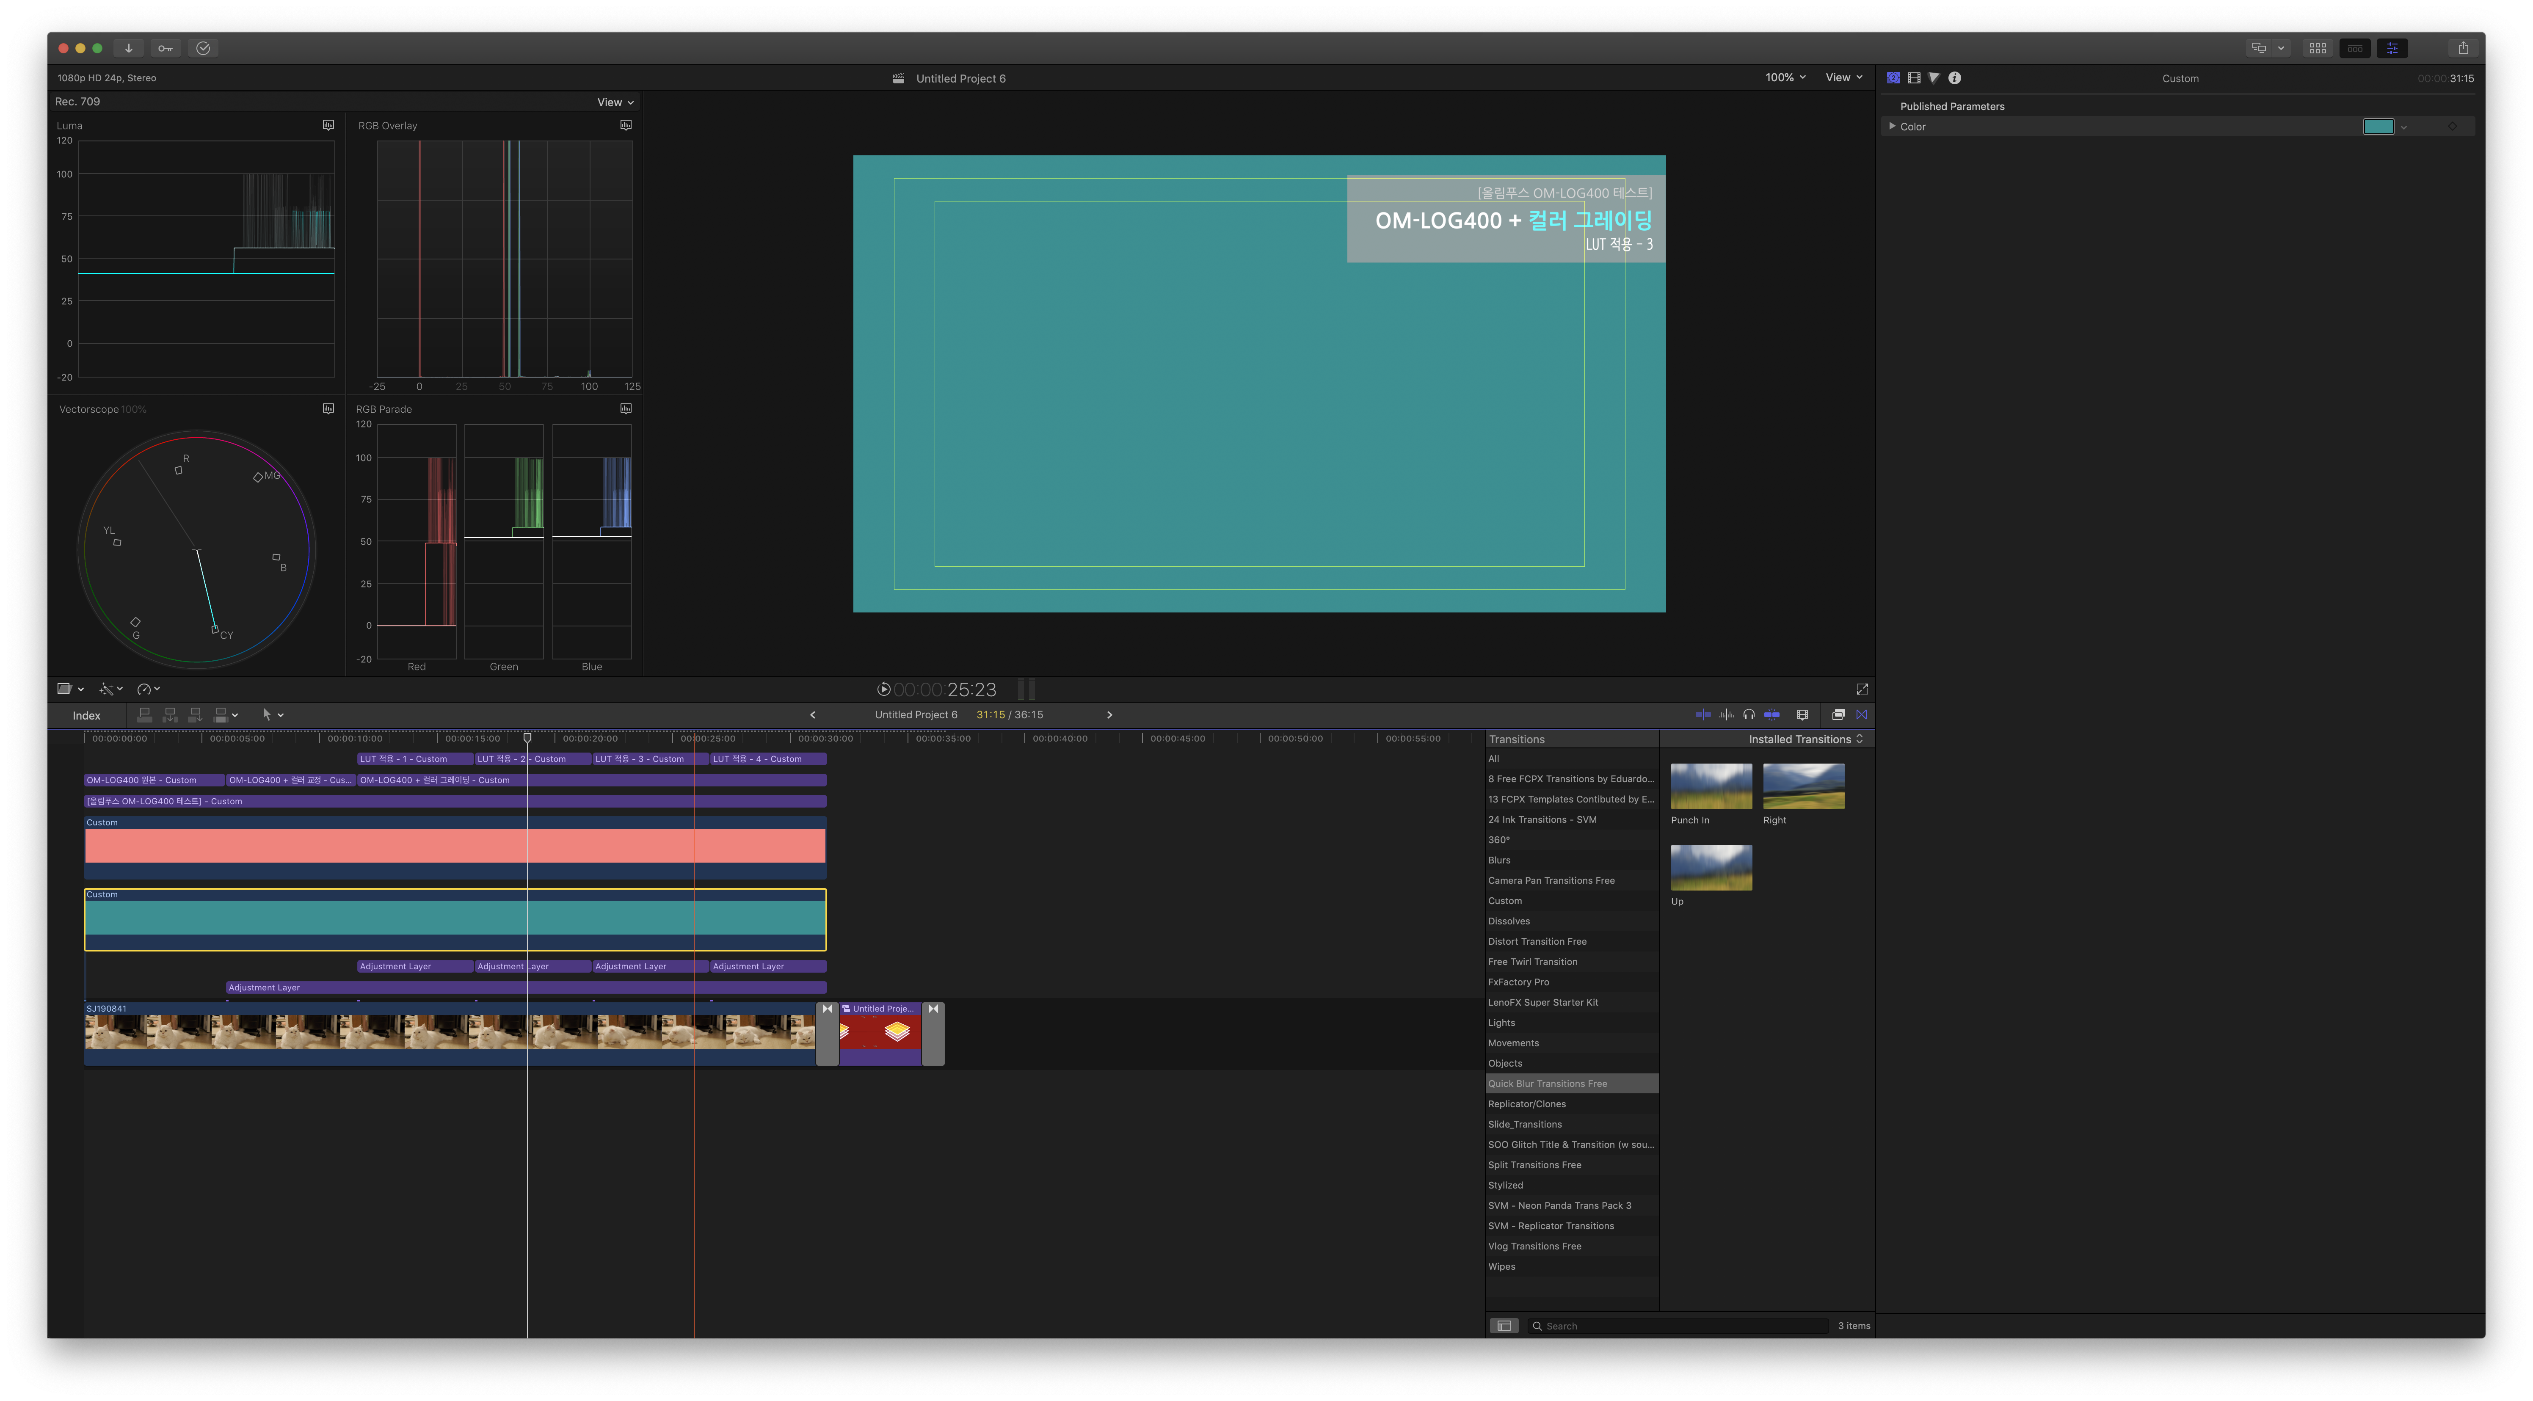Open the timeline Index button
The width and height of the screenshot is (2533, 1401).
(x=86, y=716)
